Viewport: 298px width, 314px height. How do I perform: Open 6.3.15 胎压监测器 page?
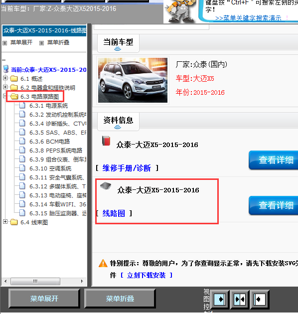point(58,213)
